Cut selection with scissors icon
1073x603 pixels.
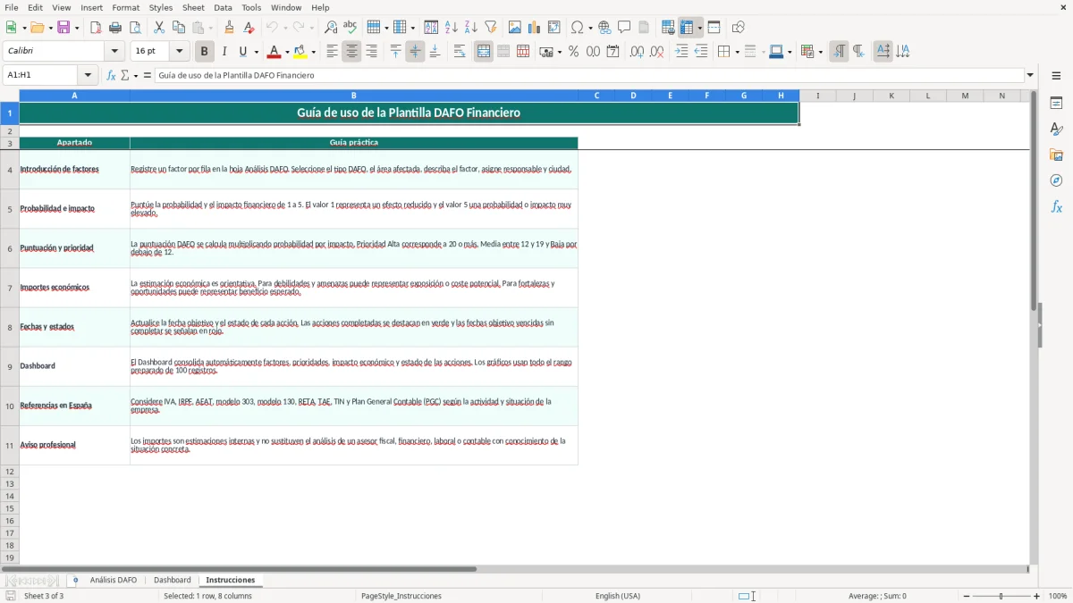pos(159,28)
